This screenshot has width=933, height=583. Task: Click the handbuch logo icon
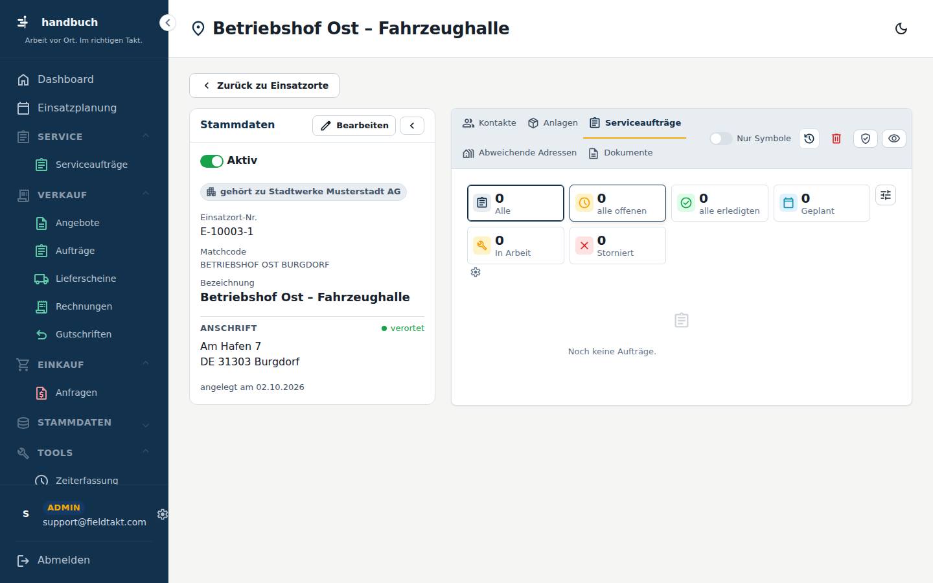pyautogui.click(x=23, y=22)
